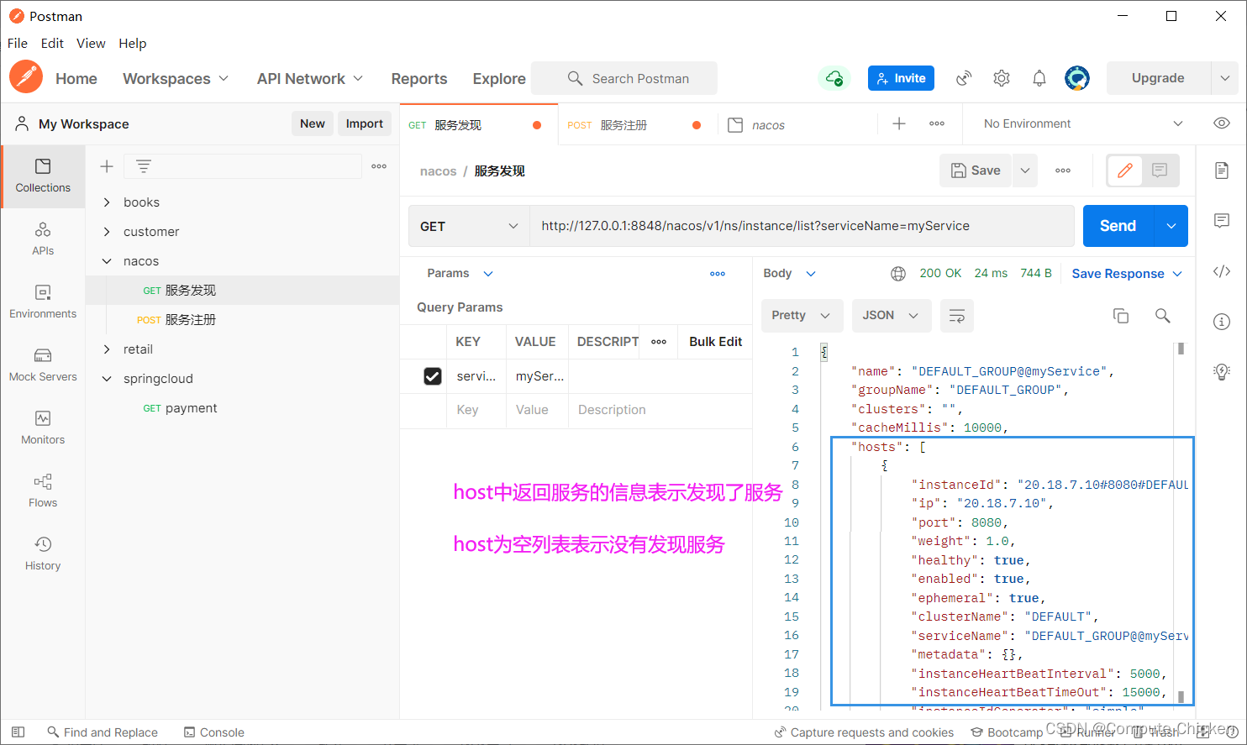
Task: Open the Pretty view dropdown
Action: (802, 316)
